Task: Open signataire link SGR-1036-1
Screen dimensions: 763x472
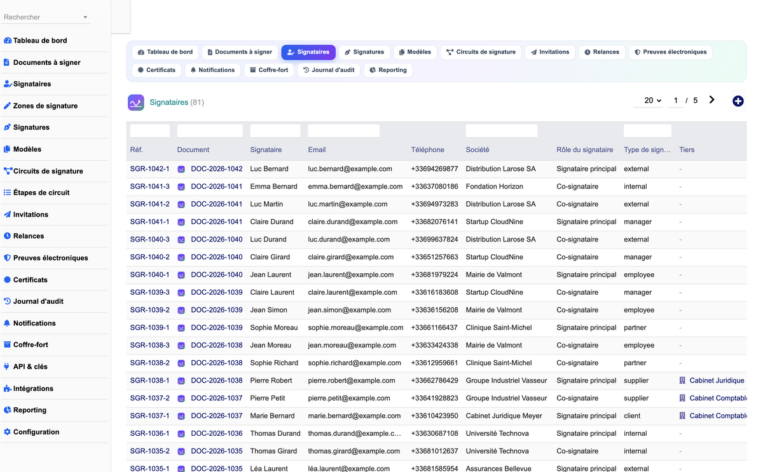Action: click(x=150, y=434)
